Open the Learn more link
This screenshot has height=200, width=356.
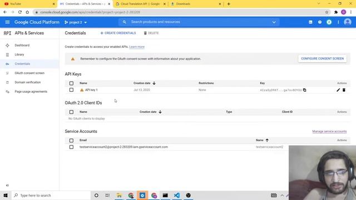(x=137, y=47)
